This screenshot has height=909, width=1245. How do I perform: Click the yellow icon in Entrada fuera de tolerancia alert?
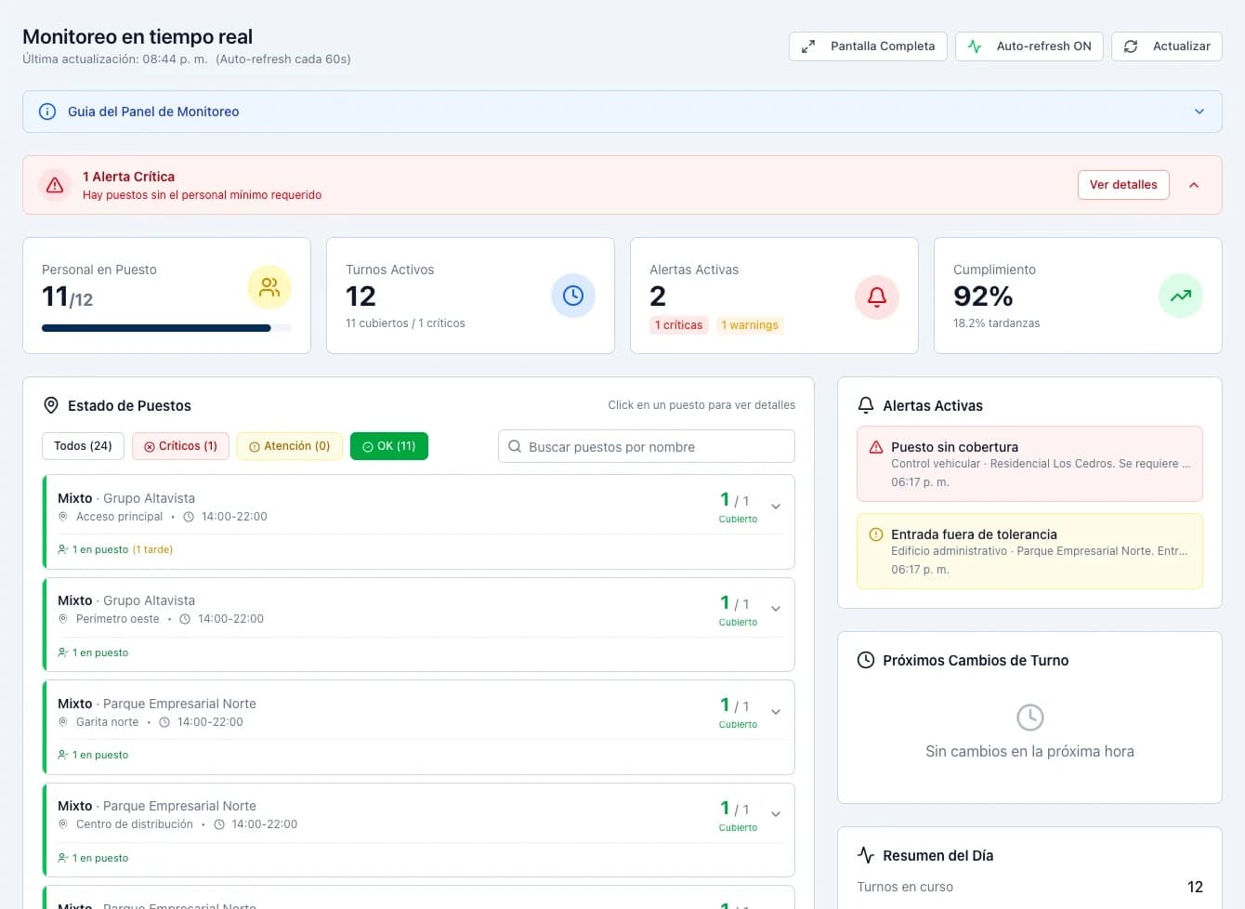tap(876, 534)
